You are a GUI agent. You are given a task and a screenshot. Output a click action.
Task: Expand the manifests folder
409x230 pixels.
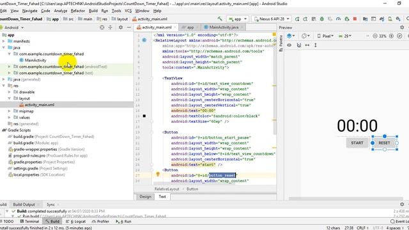click(4, 41)
